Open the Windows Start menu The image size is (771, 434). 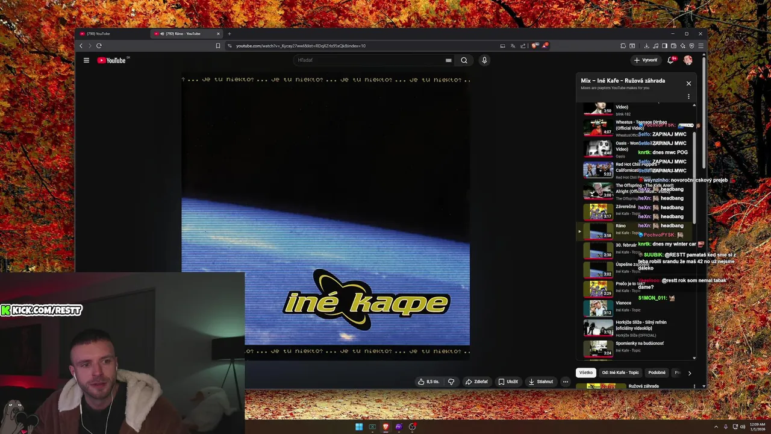tap(359, 427)
